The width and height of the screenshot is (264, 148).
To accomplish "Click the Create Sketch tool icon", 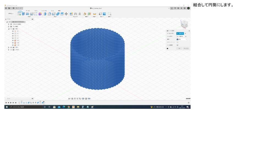I will pos(19,14).
